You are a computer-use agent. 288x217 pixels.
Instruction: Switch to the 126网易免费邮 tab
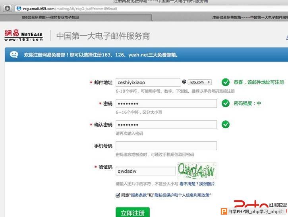point(76,17)
